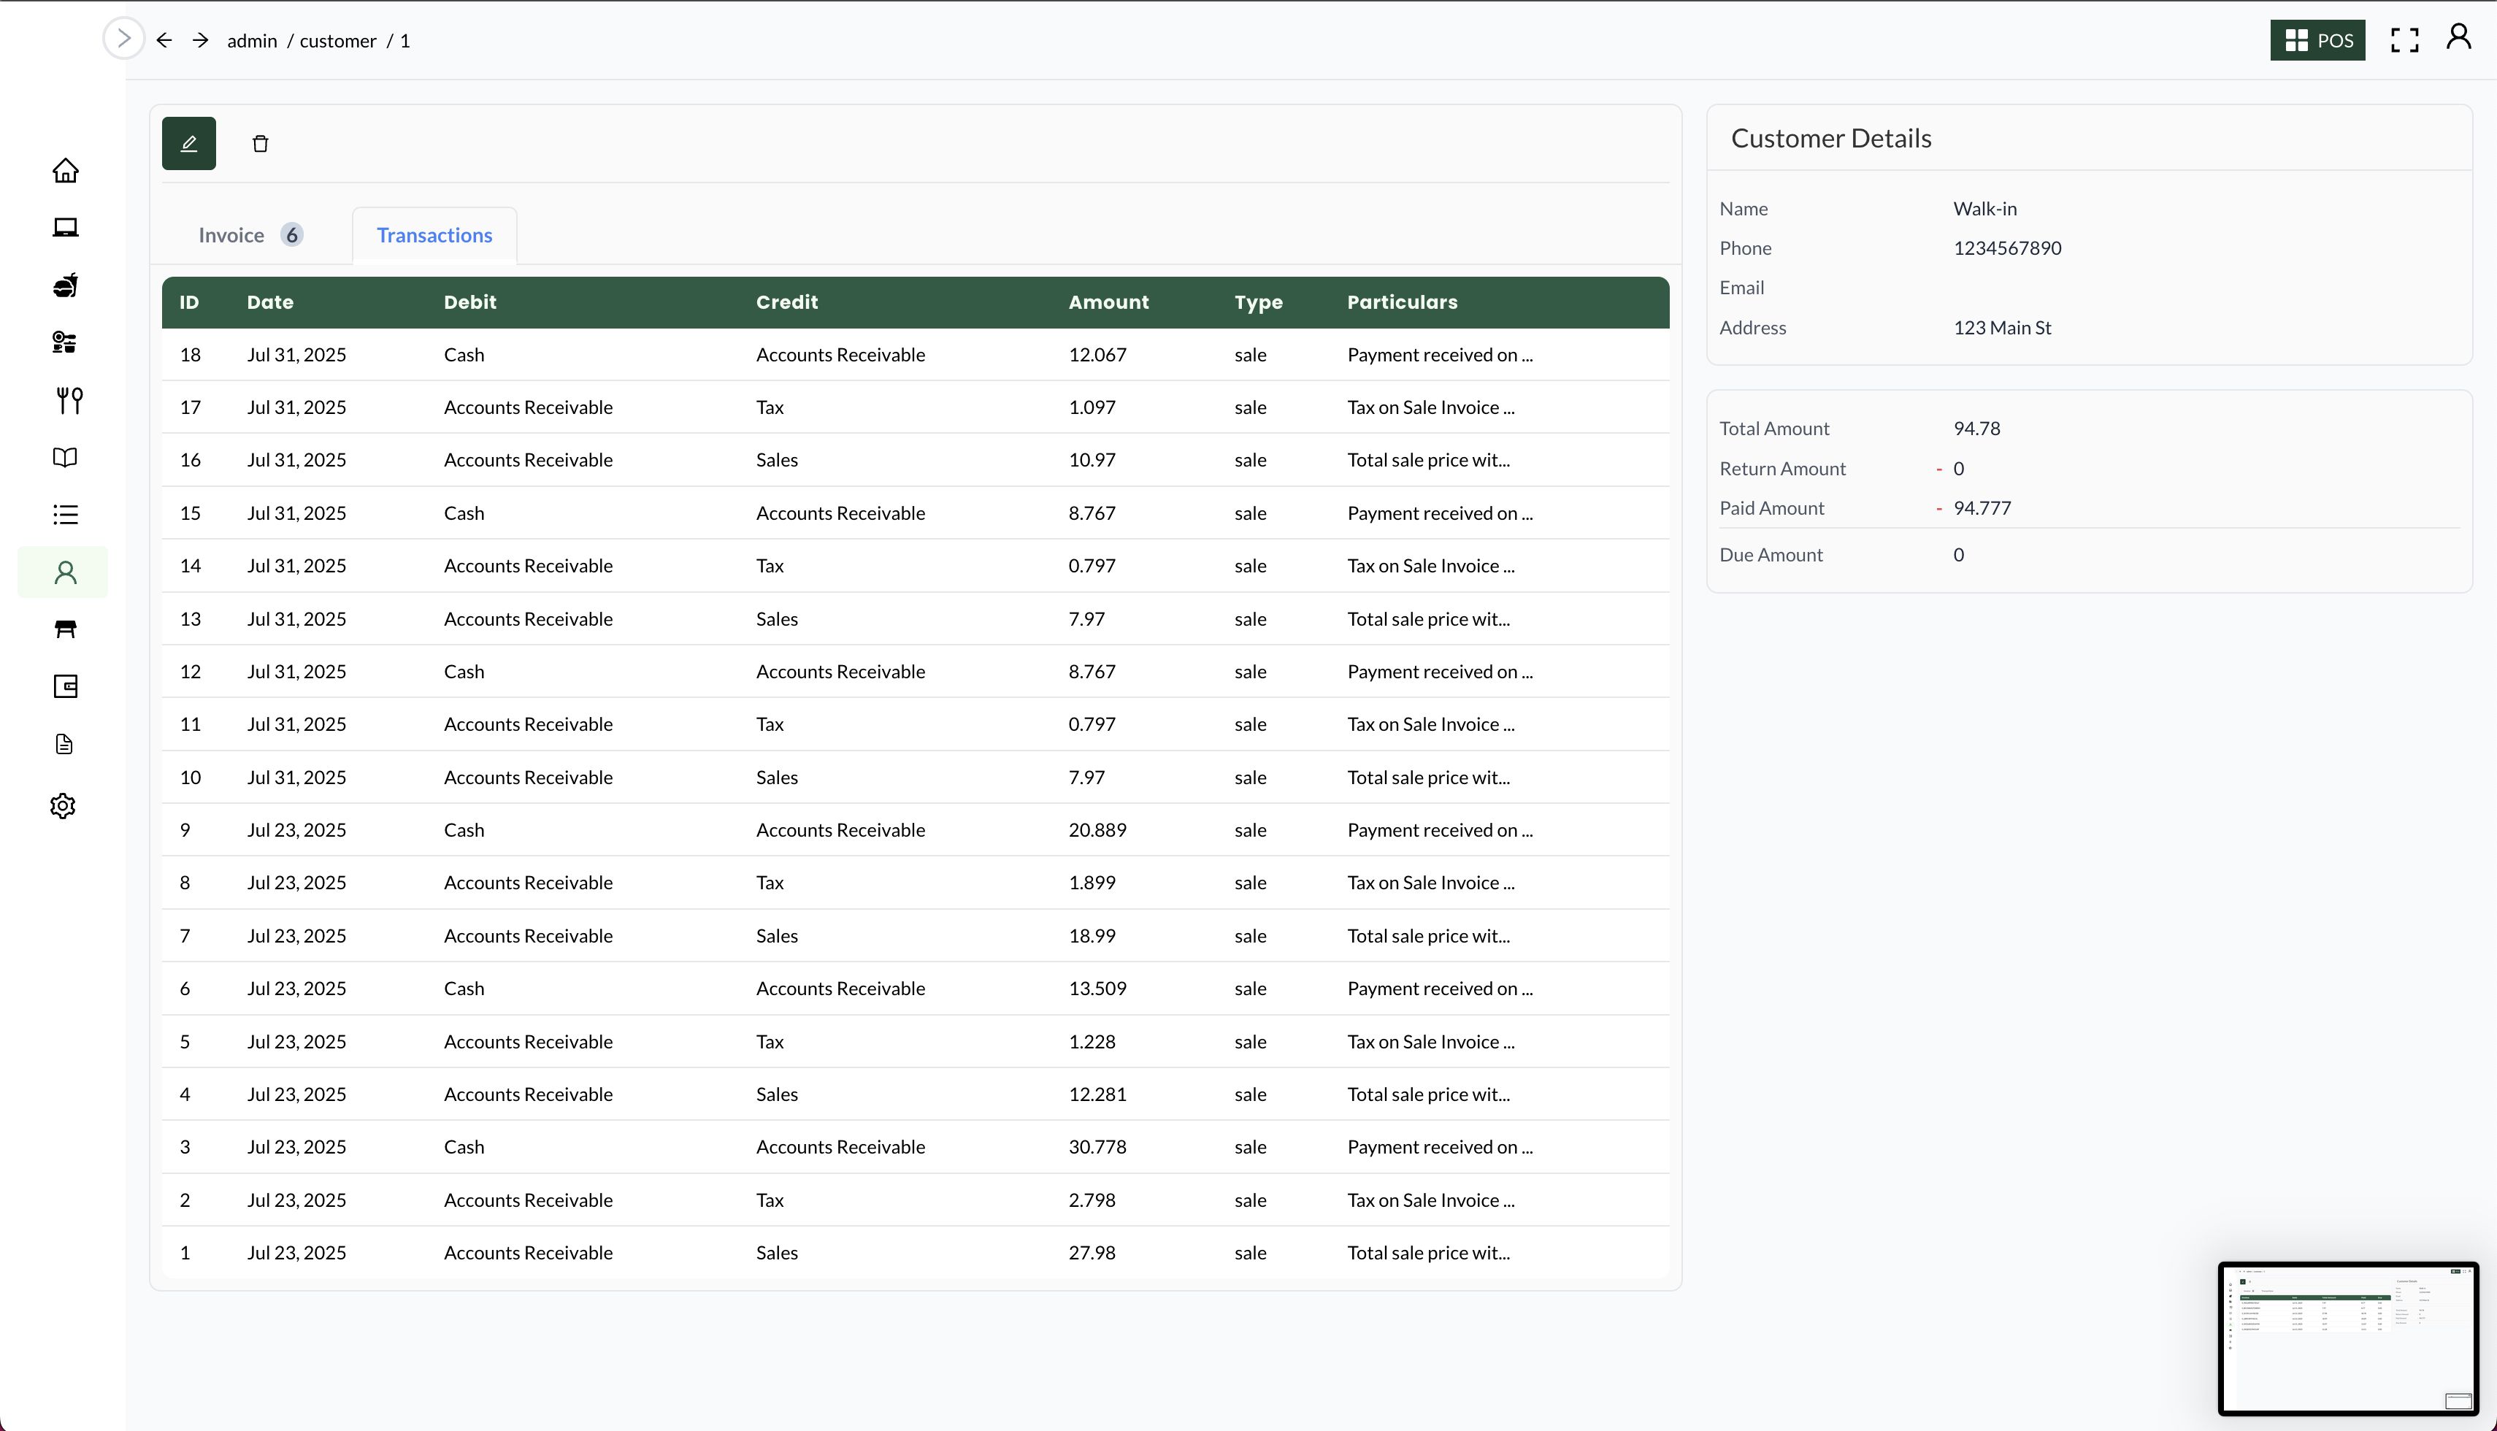Open the laptop POS icon in sidebar
This screenshot has width=2497, height=1431.
coord(65,228)
